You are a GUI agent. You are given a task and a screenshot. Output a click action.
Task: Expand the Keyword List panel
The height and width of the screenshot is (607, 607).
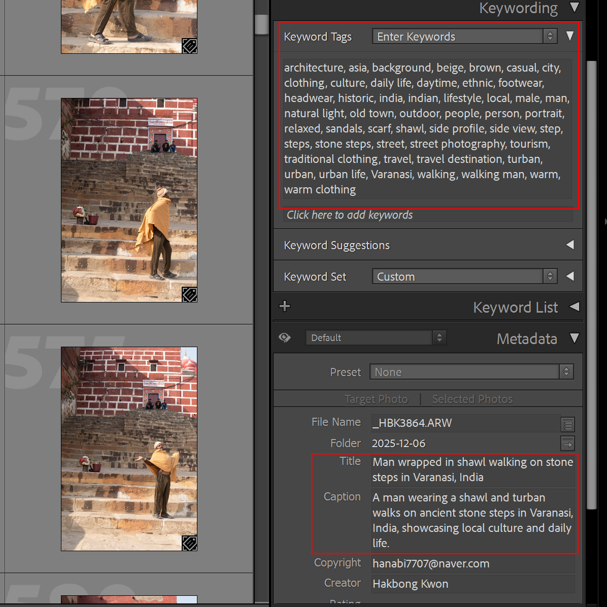574,307
